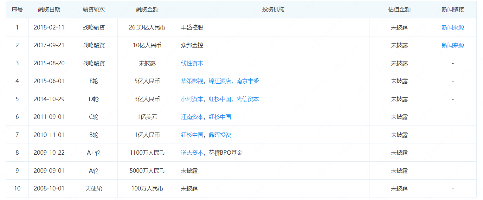
Task: Click the 众邦金控 investor text
Action: 192,45
